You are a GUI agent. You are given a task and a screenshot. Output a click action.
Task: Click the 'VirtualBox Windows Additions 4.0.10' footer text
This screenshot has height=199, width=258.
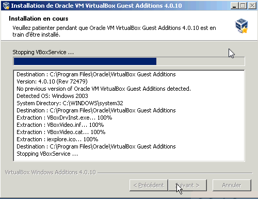50,172
